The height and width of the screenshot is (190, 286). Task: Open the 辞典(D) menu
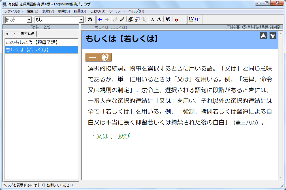80,11
